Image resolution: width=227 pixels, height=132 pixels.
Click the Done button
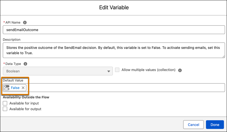[x=215, y=125]
